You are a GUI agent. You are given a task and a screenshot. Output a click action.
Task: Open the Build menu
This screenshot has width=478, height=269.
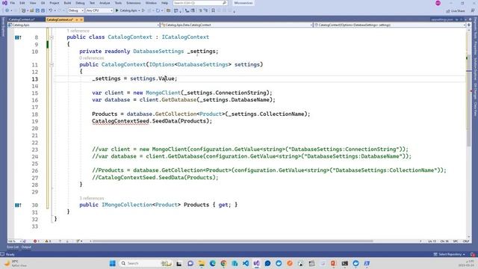67,3
